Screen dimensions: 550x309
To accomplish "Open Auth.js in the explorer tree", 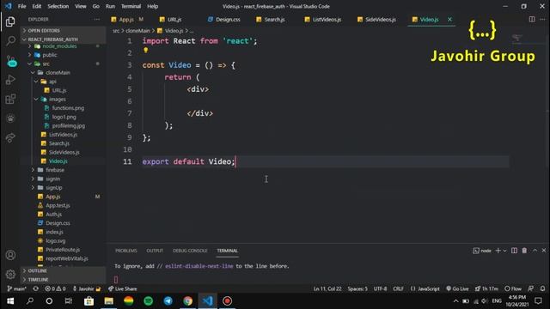I will coord(53,214).
